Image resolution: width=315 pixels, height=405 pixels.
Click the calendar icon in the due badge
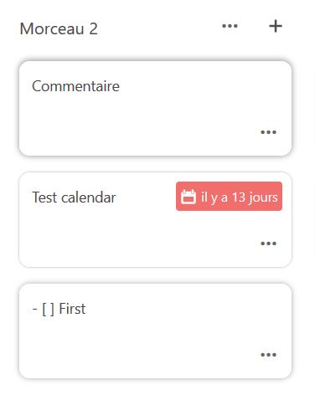click(188, 197)
